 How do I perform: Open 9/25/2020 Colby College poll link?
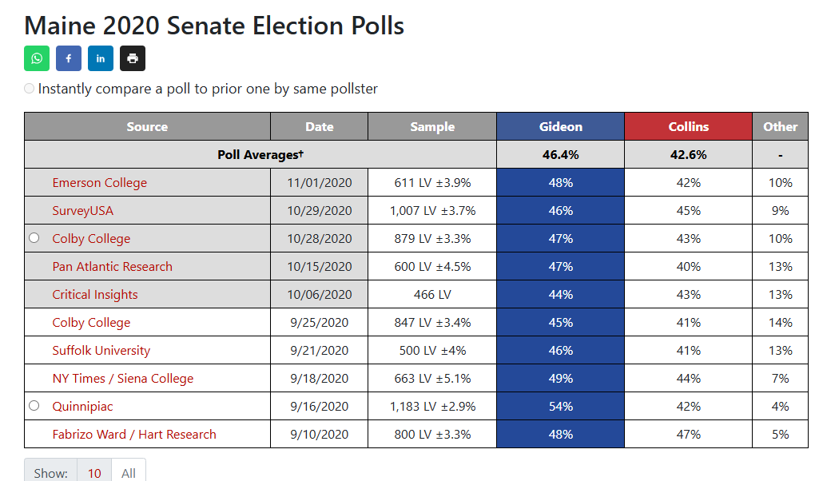91,323
